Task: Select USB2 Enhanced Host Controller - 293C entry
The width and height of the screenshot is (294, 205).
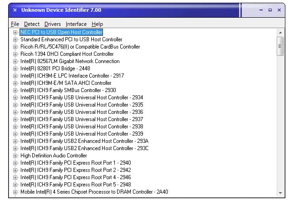Action: [x=84, y=148]
